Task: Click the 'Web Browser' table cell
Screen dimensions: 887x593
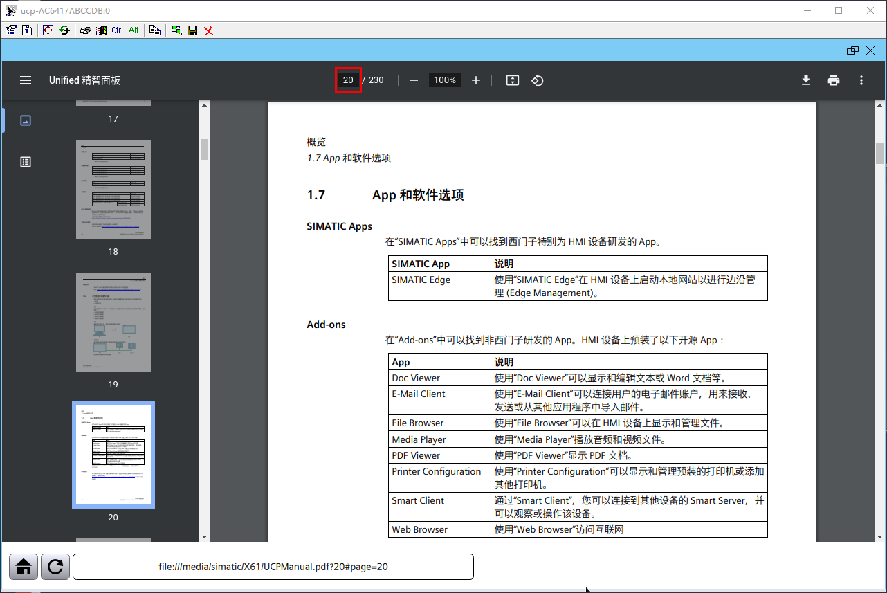Action: 440,529
